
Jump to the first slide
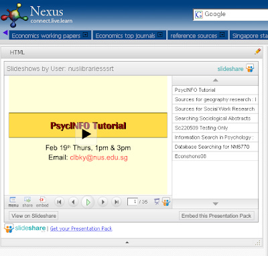[59, 202]
